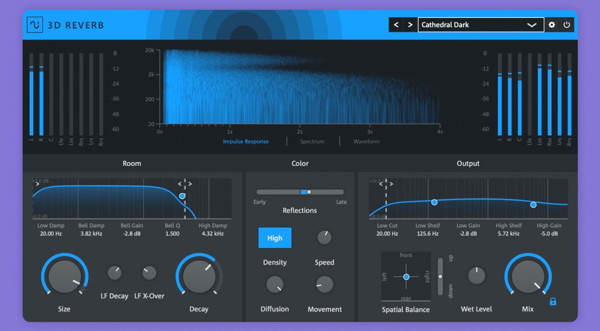
Task: Click the Decay knob label
Action: click(199, 309)
